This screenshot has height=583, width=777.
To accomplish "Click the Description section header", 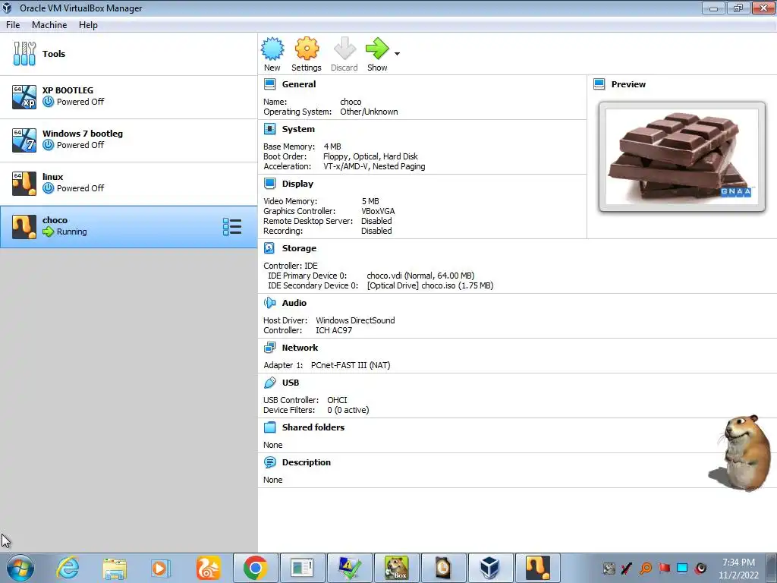I will tap(307, 462).
